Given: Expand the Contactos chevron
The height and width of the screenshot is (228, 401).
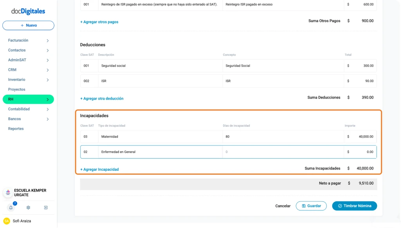Looking at the screenshot, I should (x=47, y=51).
